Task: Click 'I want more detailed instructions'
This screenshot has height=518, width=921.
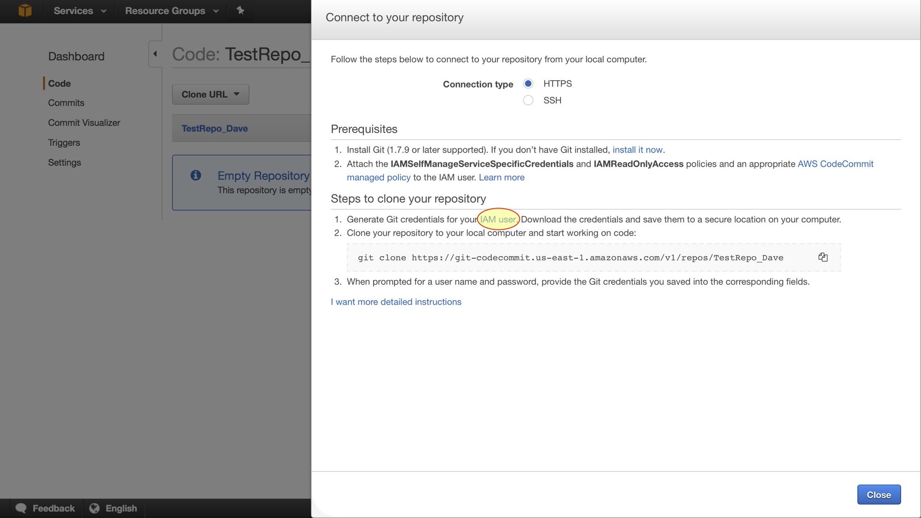Action: click(x=396, y=302)
